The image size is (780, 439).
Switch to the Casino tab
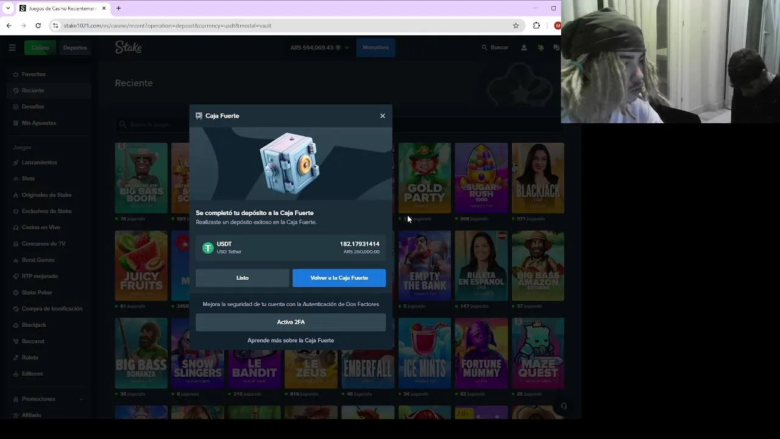(40, 48)
